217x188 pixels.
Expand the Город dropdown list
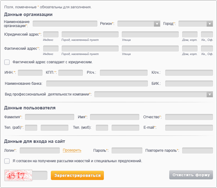210,24
